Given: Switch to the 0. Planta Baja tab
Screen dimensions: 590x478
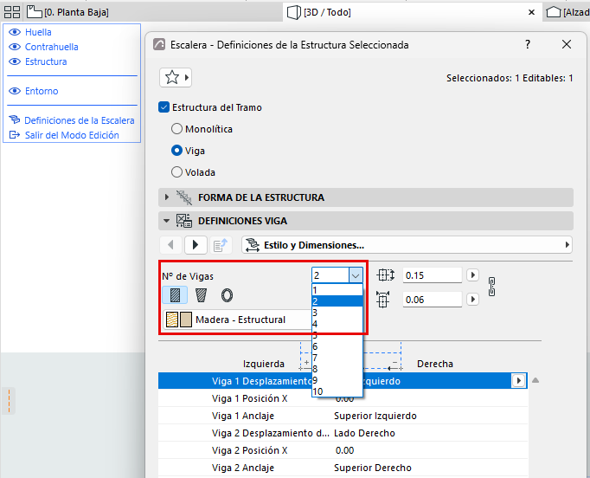Looking at the screenshot, I should [68, 12].
